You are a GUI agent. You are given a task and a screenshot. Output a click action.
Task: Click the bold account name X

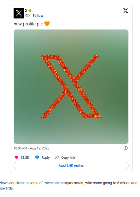point(26,11)
